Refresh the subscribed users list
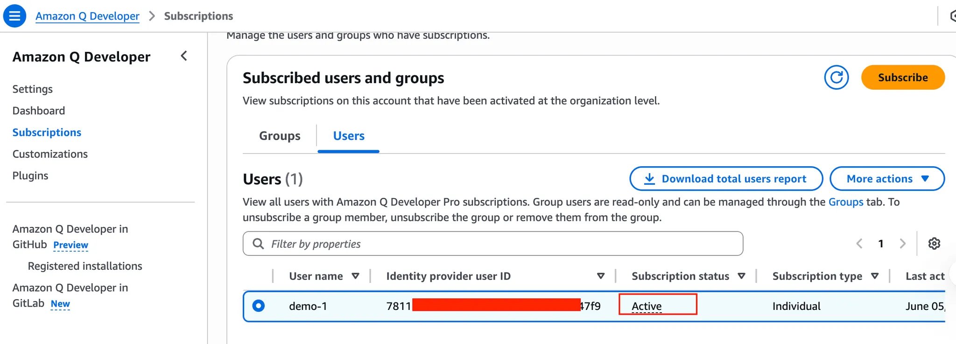 (x=836, y=77)
